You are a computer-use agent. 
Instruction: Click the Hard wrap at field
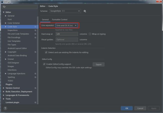click(67, 34)
